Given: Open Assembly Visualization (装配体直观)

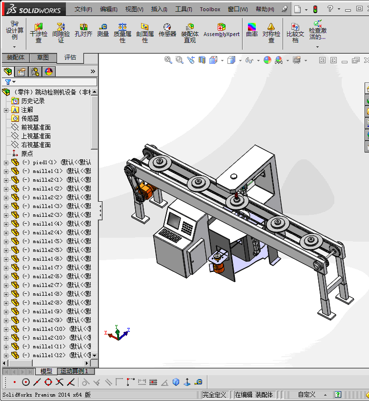Looking at the screenshot, I should click(x=190, y=33).
